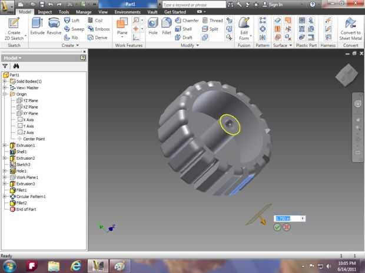Apply the Shell tool
365x273 pixels.
184,29
